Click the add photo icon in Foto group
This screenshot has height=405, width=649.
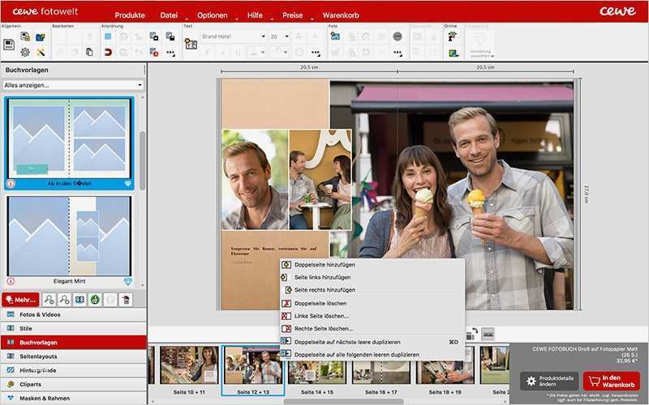(334, 36)
